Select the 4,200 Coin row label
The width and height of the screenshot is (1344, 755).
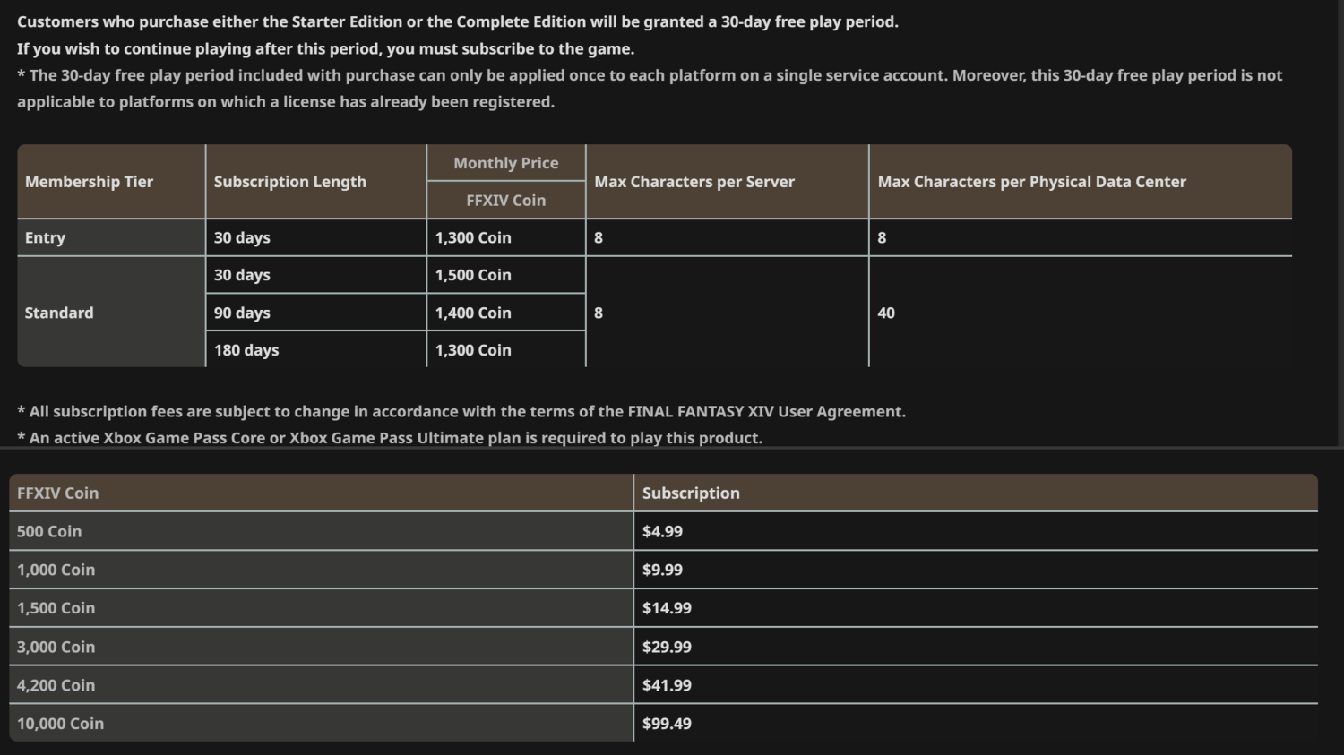point(56,685)
